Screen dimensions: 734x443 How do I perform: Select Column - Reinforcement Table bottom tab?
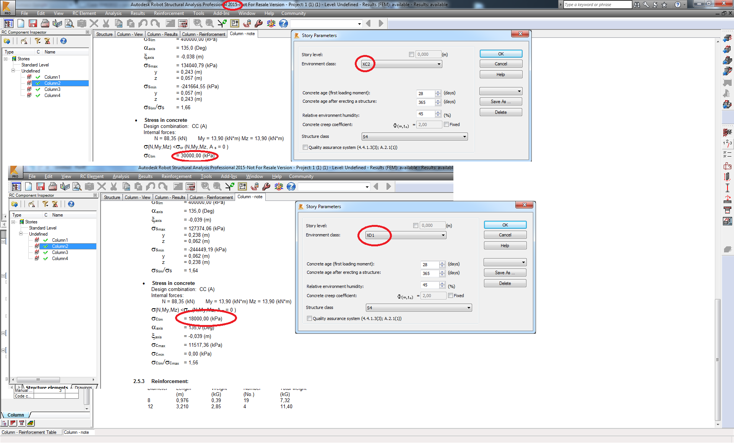29,432
